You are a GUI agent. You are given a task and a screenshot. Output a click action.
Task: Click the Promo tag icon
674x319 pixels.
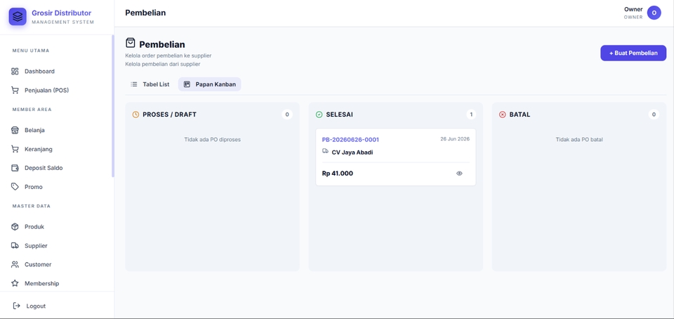(x=15, y=187)
